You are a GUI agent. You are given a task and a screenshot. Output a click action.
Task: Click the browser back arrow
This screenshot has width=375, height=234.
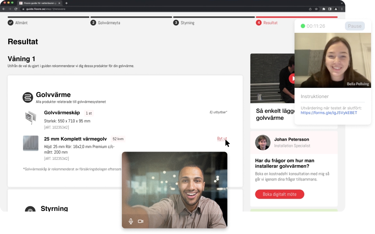[x=4, y=9]
